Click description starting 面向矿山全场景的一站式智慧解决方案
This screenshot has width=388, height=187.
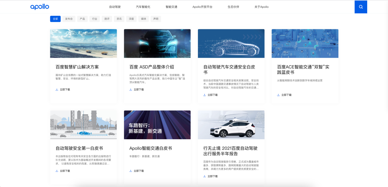[83, 77]
